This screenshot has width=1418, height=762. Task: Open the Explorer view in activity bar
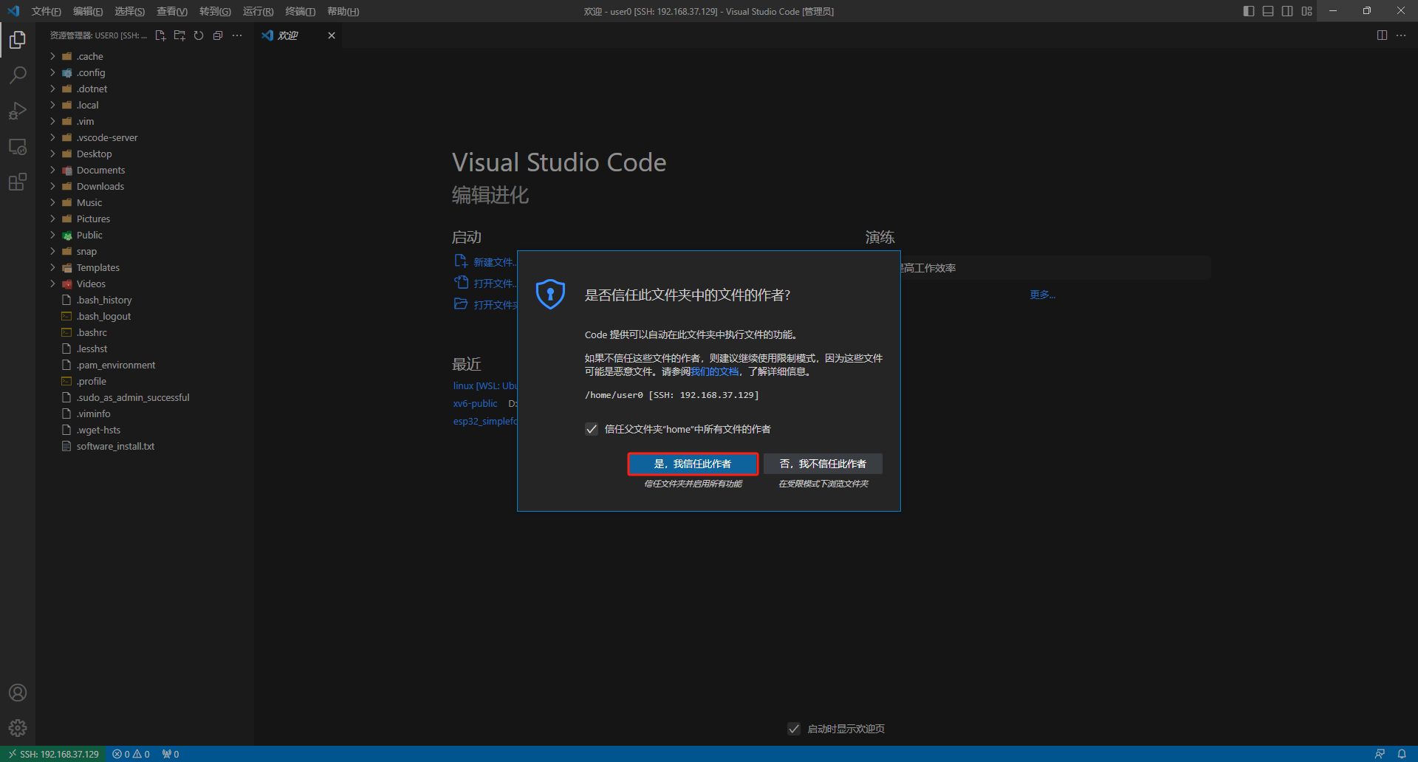click(x=18, y=40)
